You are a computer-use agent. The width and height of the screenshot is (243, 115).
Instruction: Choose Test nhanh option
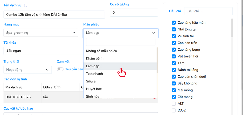(120, 74)
